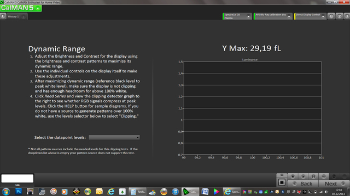Open Photoshop from the taskbar
The height and width of the screenshot is (196, 350).
(19, 191)
